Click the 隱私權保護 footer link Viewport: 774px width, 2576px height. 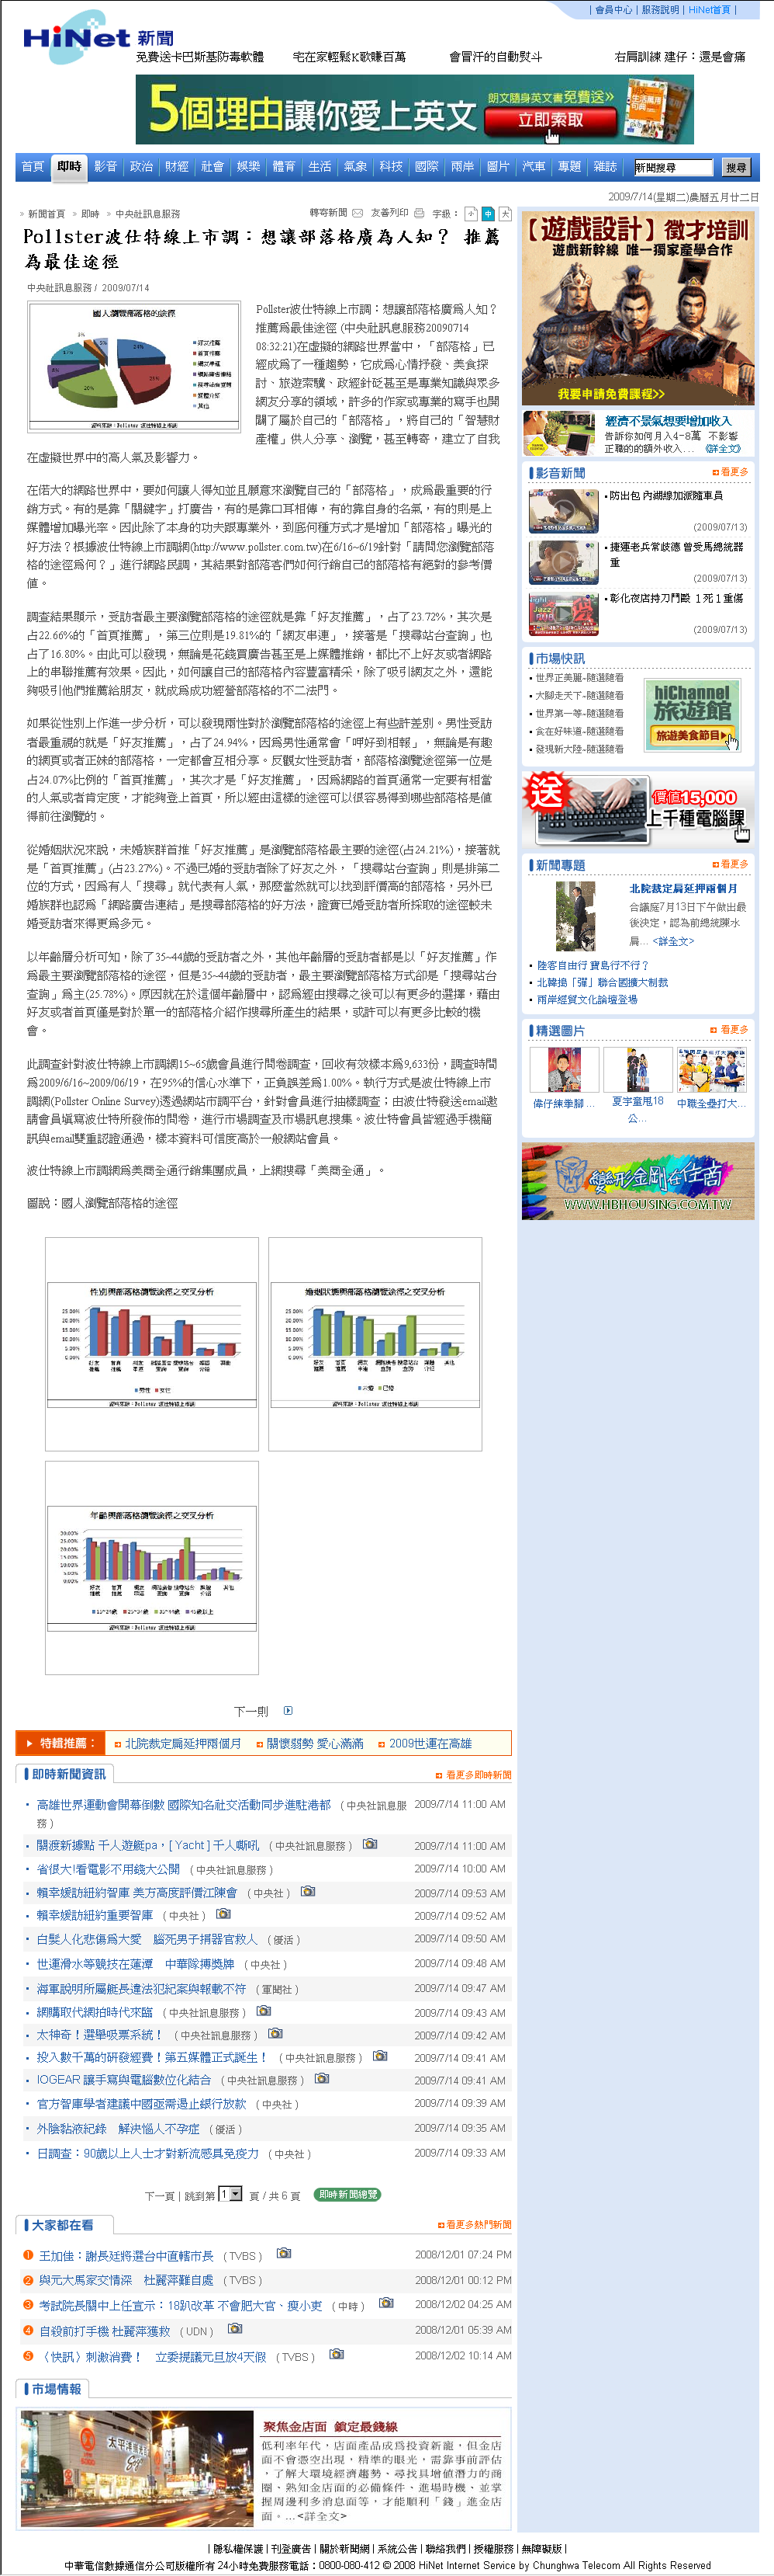point(237,2549)
